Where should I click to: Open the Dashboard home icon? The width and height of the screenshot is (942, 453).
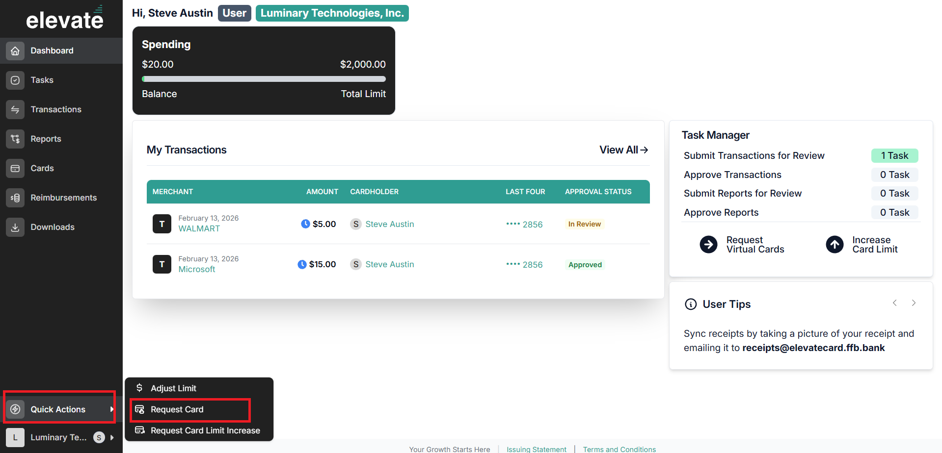(15, 50)
